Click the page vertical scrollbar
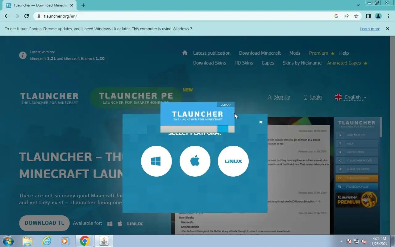Image resolution: width=395 pixels, height=247 pixels. 392,135
